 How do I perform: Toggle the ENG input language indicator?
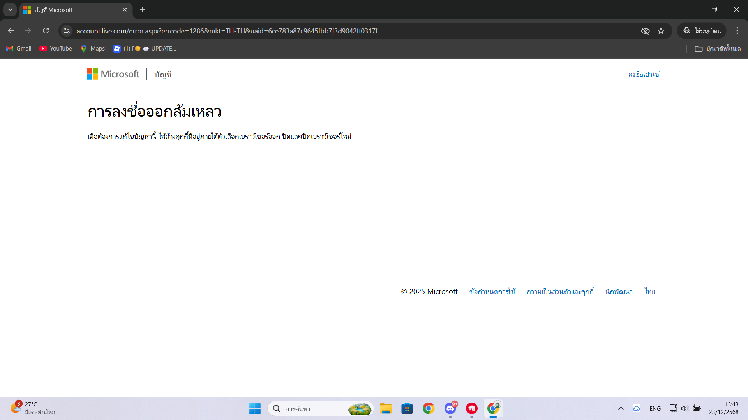pos(655,408)
